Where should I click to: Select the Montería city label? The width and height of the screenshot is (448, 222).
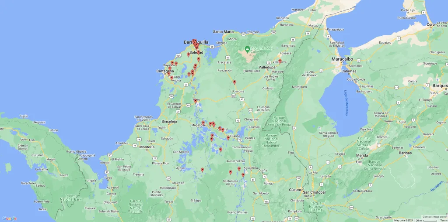(x=147, y=147)
